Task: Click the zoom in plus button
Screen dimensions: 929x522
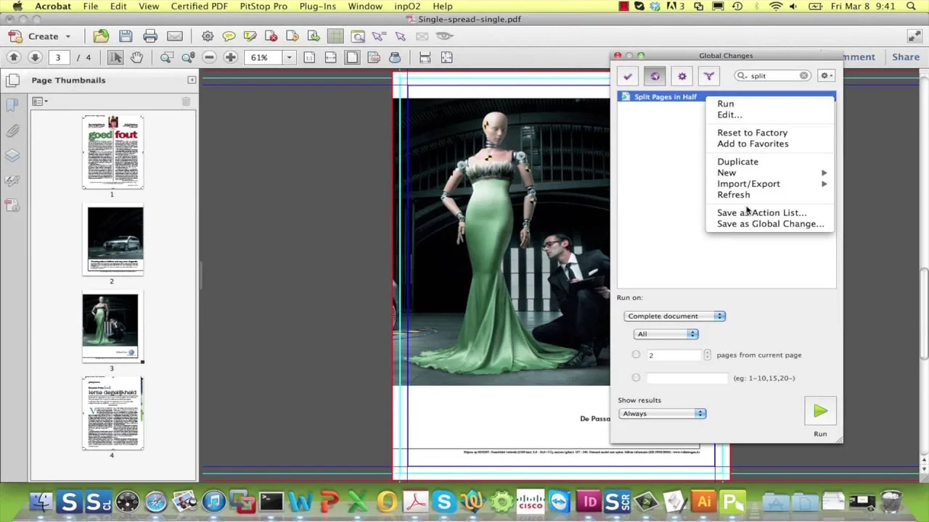Action: click(x=231, y=57)
